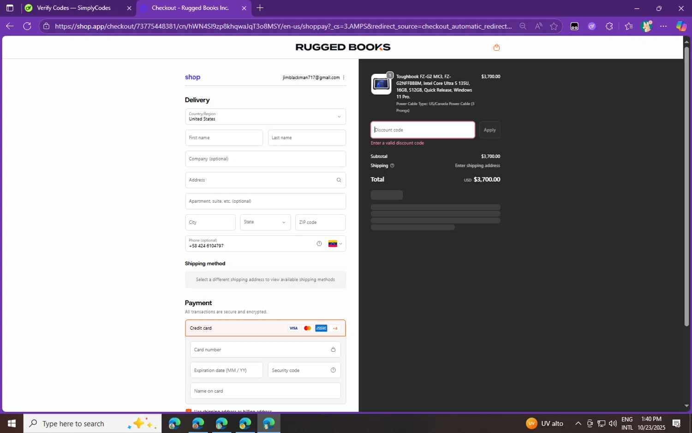
Task: Switch to Verify Codes SimplyCodes tab
Action: click(73, 8)
